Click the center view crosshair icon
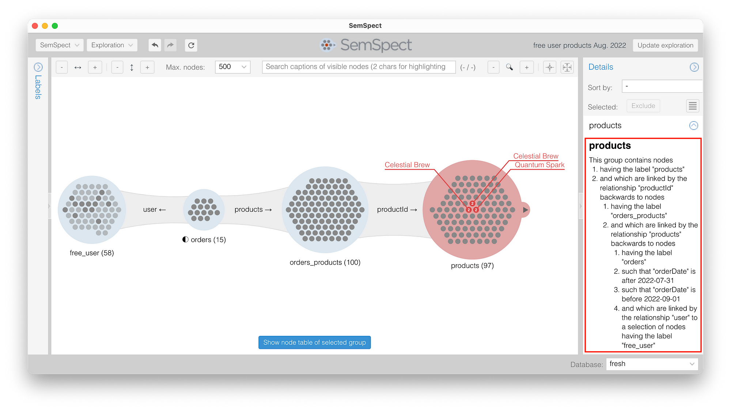Viewport: 731px width, 411px height. (550, 67)
